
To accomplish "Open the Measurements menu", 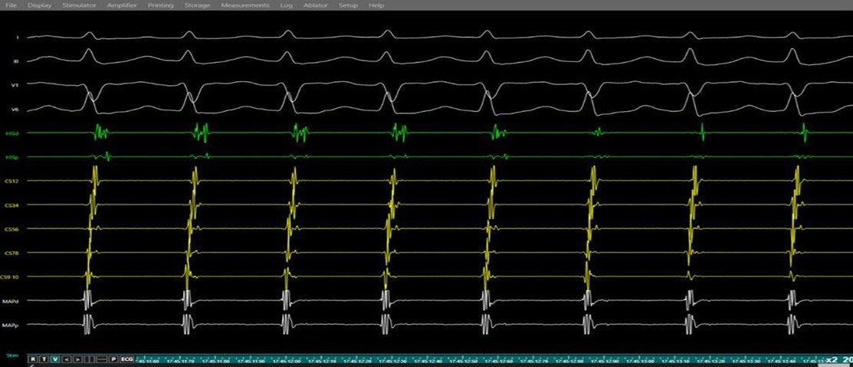I will [x=244, y=5].
